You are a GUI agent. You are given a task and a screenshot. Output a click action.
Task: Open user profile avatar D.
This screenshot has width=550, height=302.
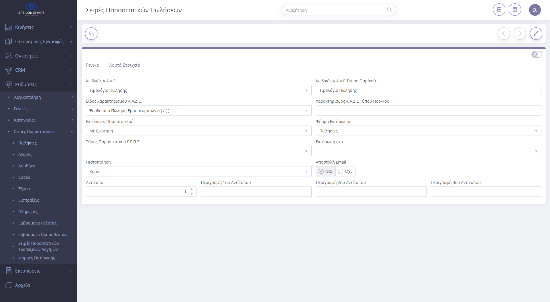pyautogui.click(x=535, y=10)
